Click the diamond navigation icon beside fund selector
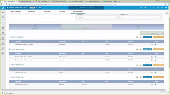The height and width of the screenshot is (95, 170). tap(40, 8)
